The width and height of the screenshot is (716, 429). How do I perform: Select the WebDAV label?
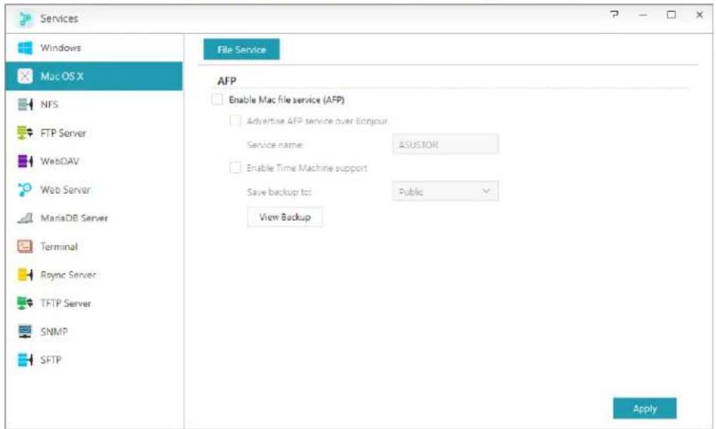coord(59,161)
